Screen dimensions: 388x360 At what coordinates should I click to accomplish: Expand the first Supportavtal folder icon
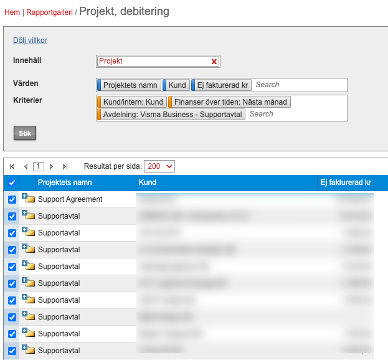tap(28, 215)
